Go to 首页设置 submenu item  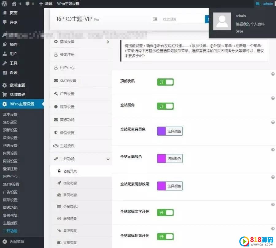coord(10,138)
